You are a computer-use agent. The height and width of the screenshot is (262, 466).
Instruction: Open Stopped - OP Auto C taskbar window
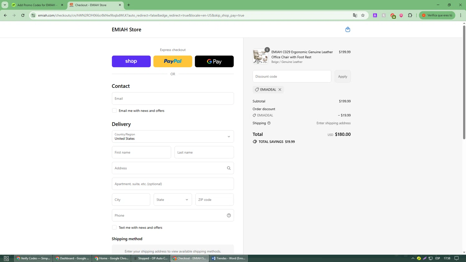pyautogui.click(x=151, y=258)
